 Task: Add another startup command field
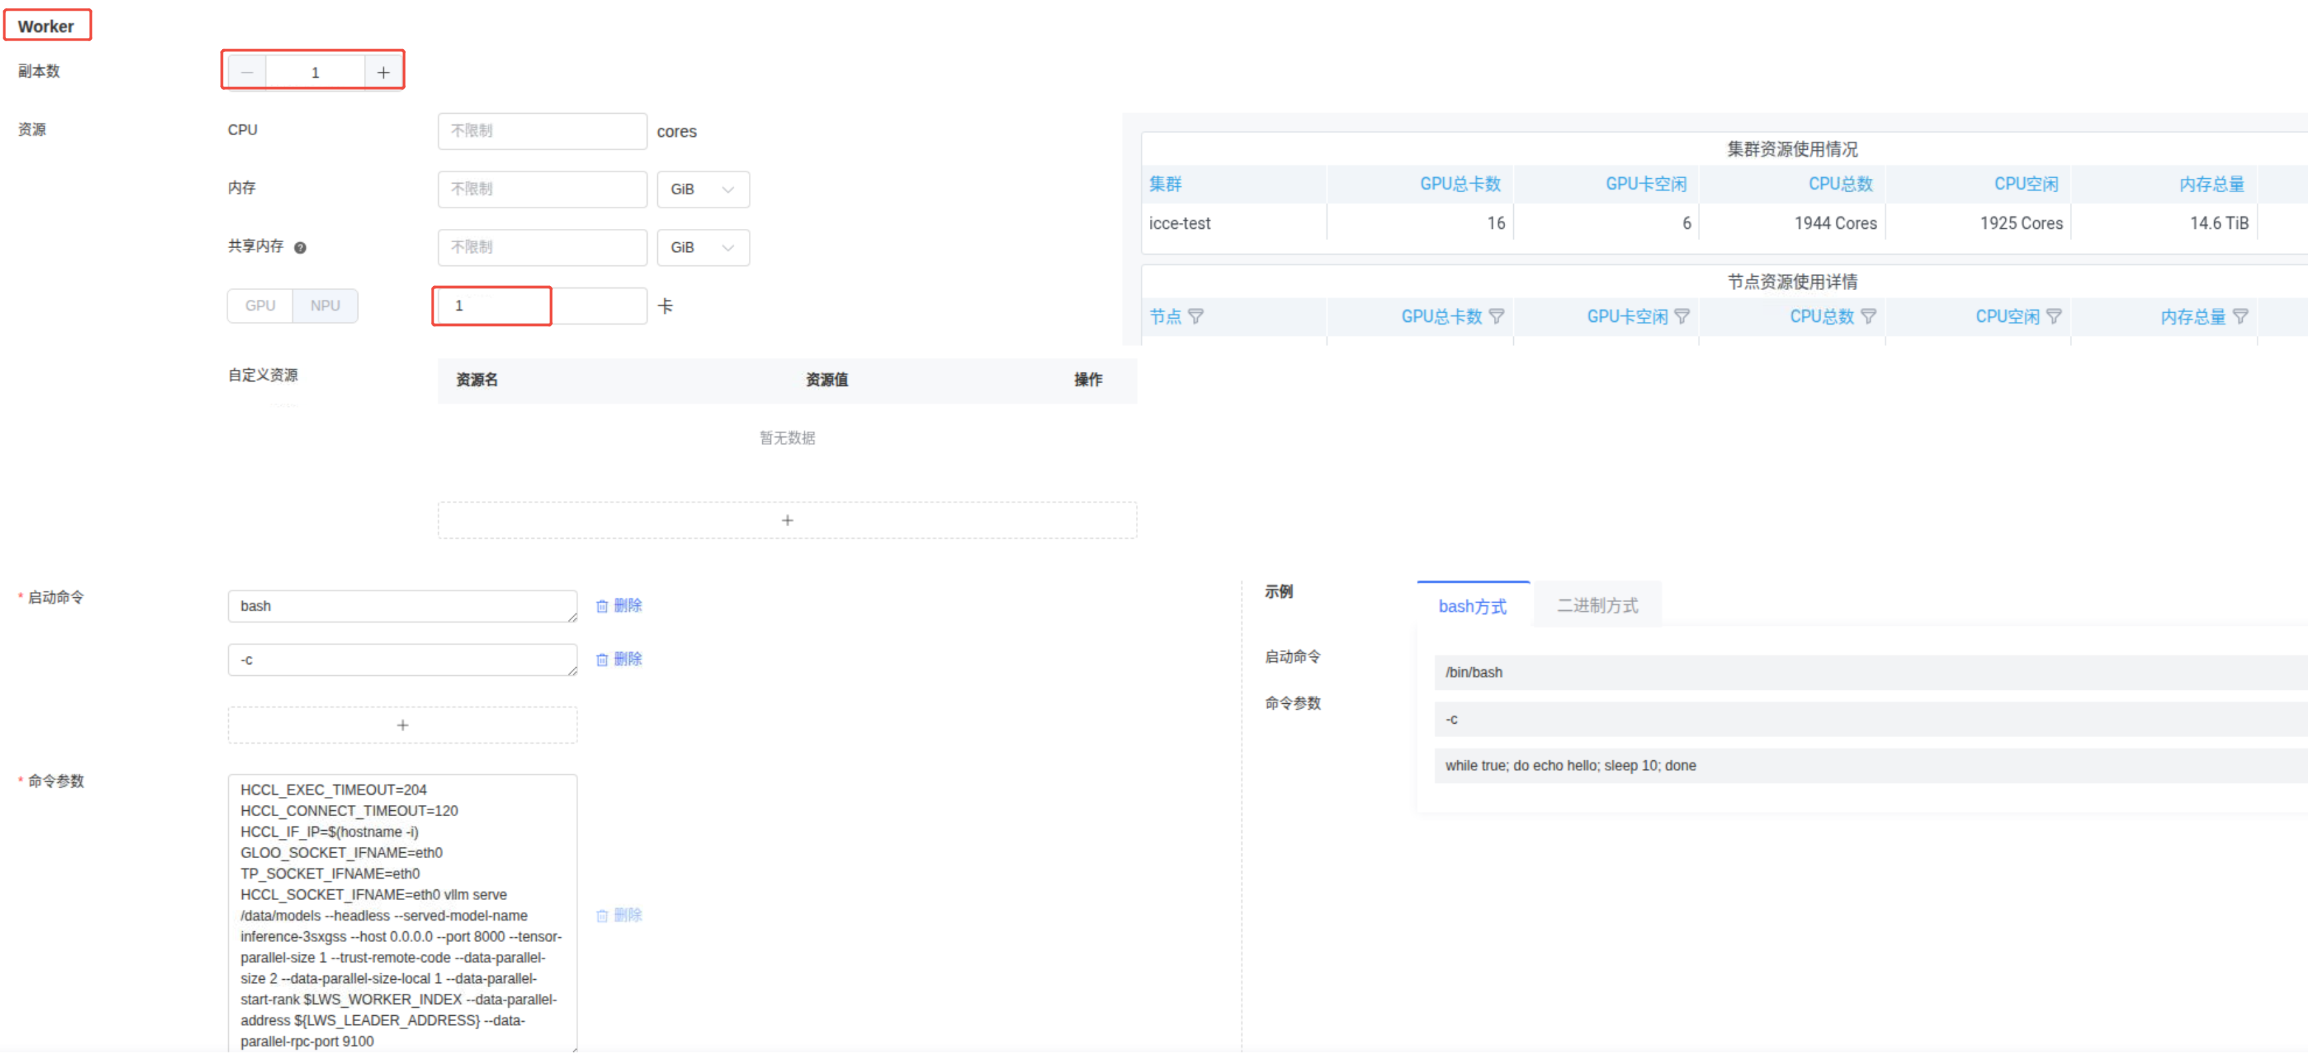tap(402, 724)
